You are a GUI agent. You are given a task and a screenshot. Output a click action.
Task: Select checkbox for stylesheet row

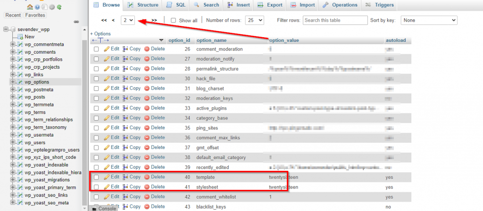click(x=96, y=187)
